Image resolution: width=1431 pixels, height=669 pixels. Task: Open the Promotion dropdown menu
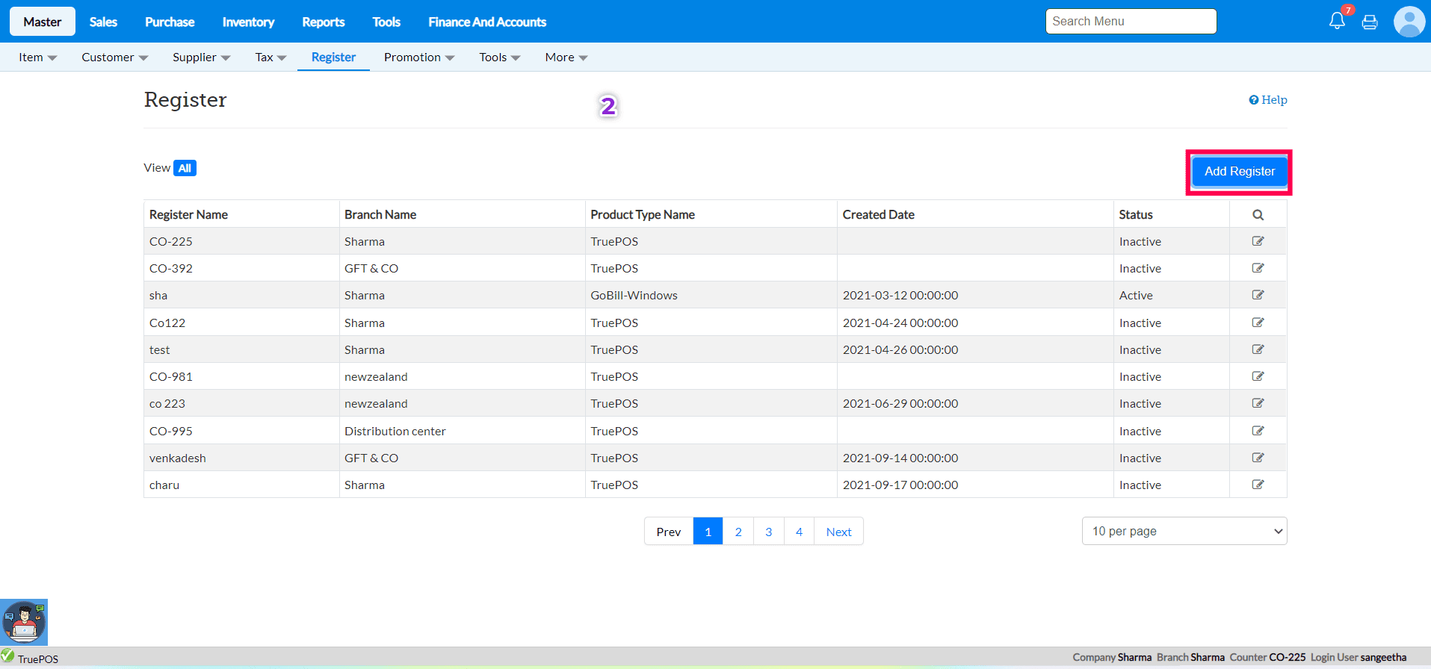418,57
